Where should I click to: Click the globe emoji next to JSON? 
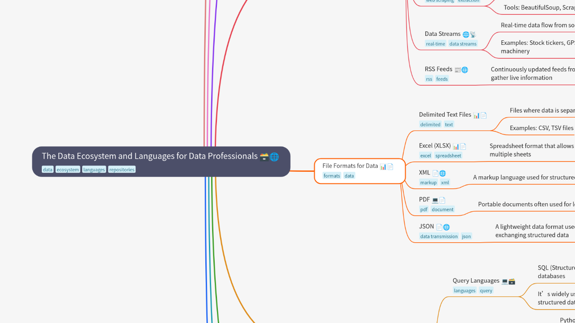(x=447, y=227)
